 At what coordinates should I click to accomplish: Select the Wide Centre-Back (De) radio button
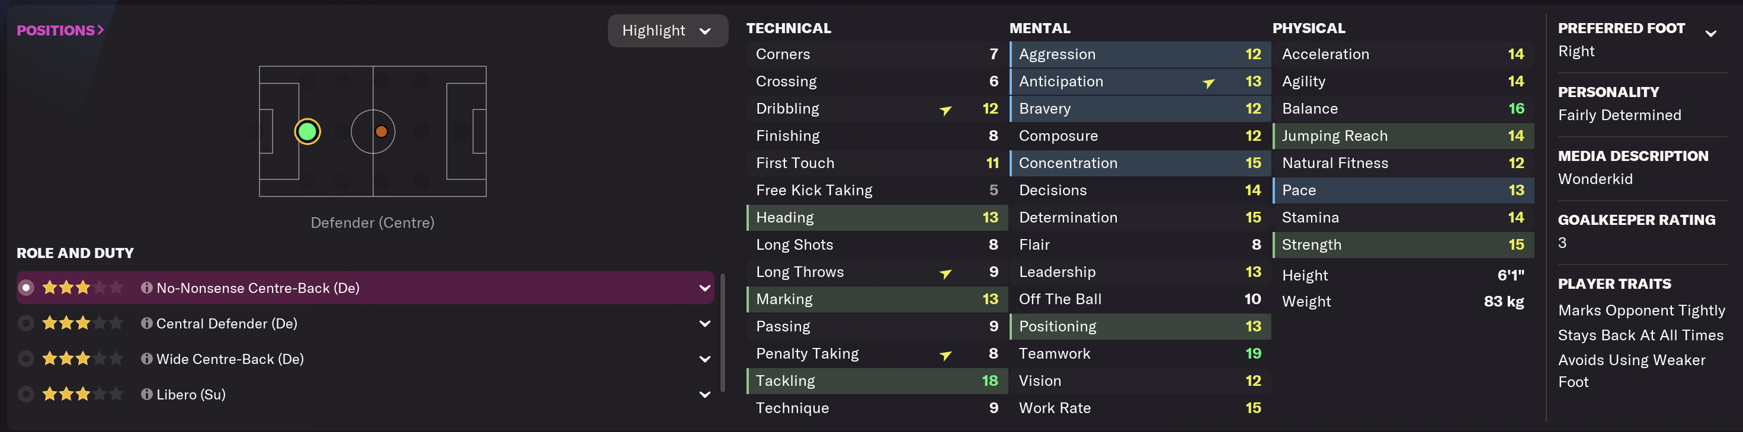(x=25, y=359)
